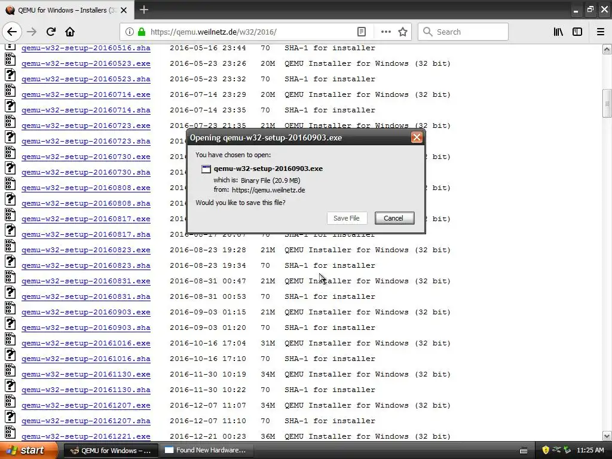Toggle reader view in the address bar
Viewport: 612px width, 459px height.
click(362, 32)
